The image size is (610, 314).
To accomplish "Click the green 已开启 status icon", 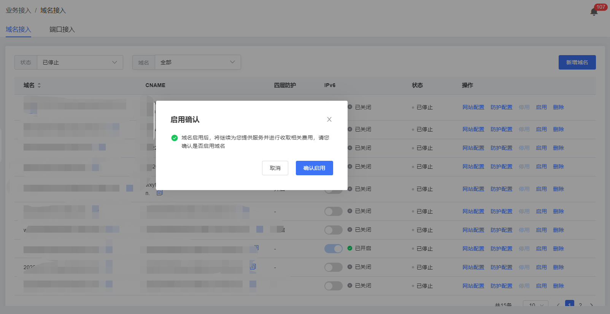I will pyautogui.click(x=350, y=248).
